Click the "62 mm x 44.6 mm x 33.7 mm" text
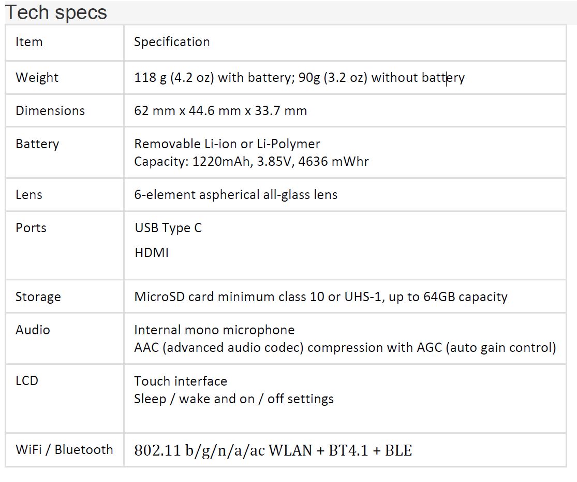 (220, 111)
